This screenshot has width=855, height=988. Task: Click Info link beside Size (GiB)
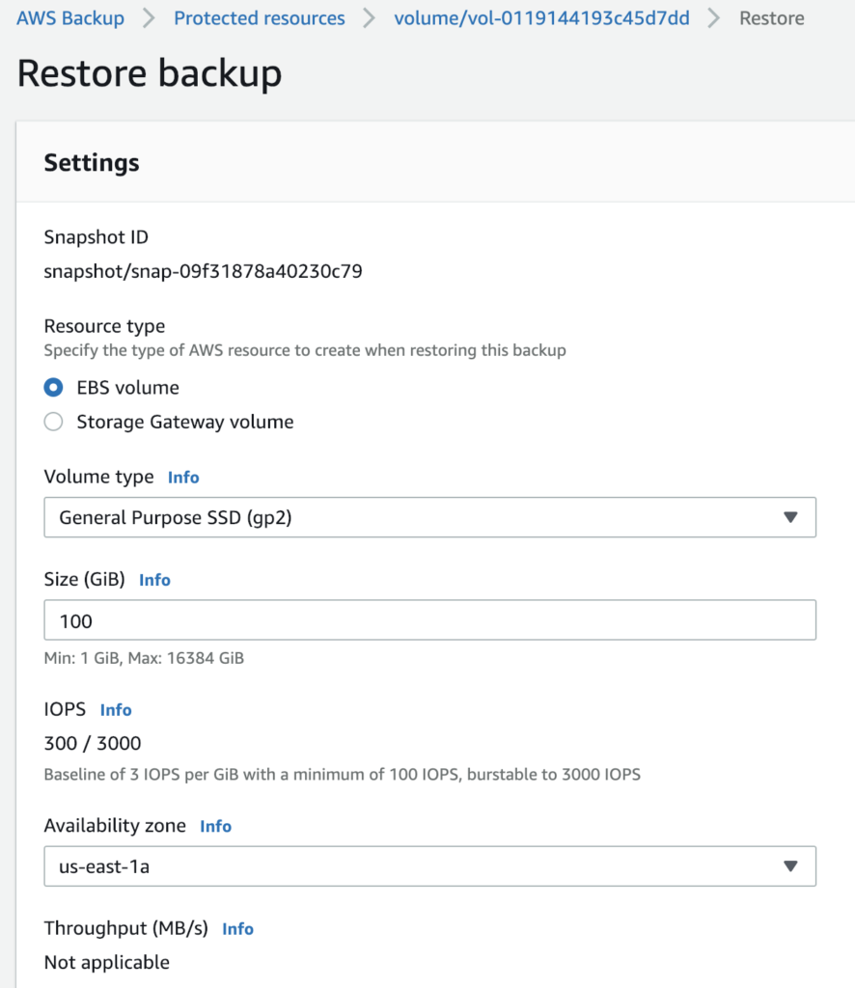point(154,580)
